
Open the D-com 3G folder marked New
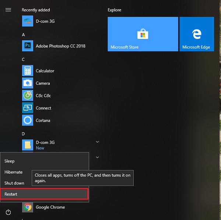[x=45, y=145]
